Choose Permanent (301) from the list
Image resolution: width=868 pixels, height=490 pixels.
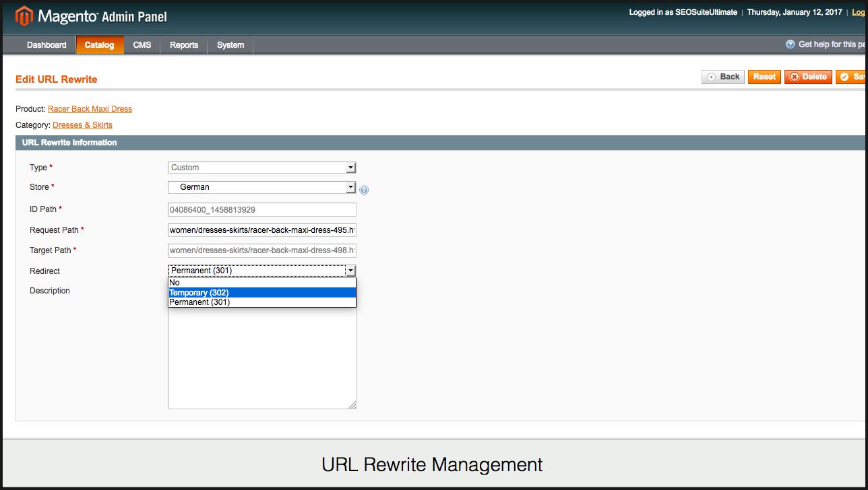point(261,302)
